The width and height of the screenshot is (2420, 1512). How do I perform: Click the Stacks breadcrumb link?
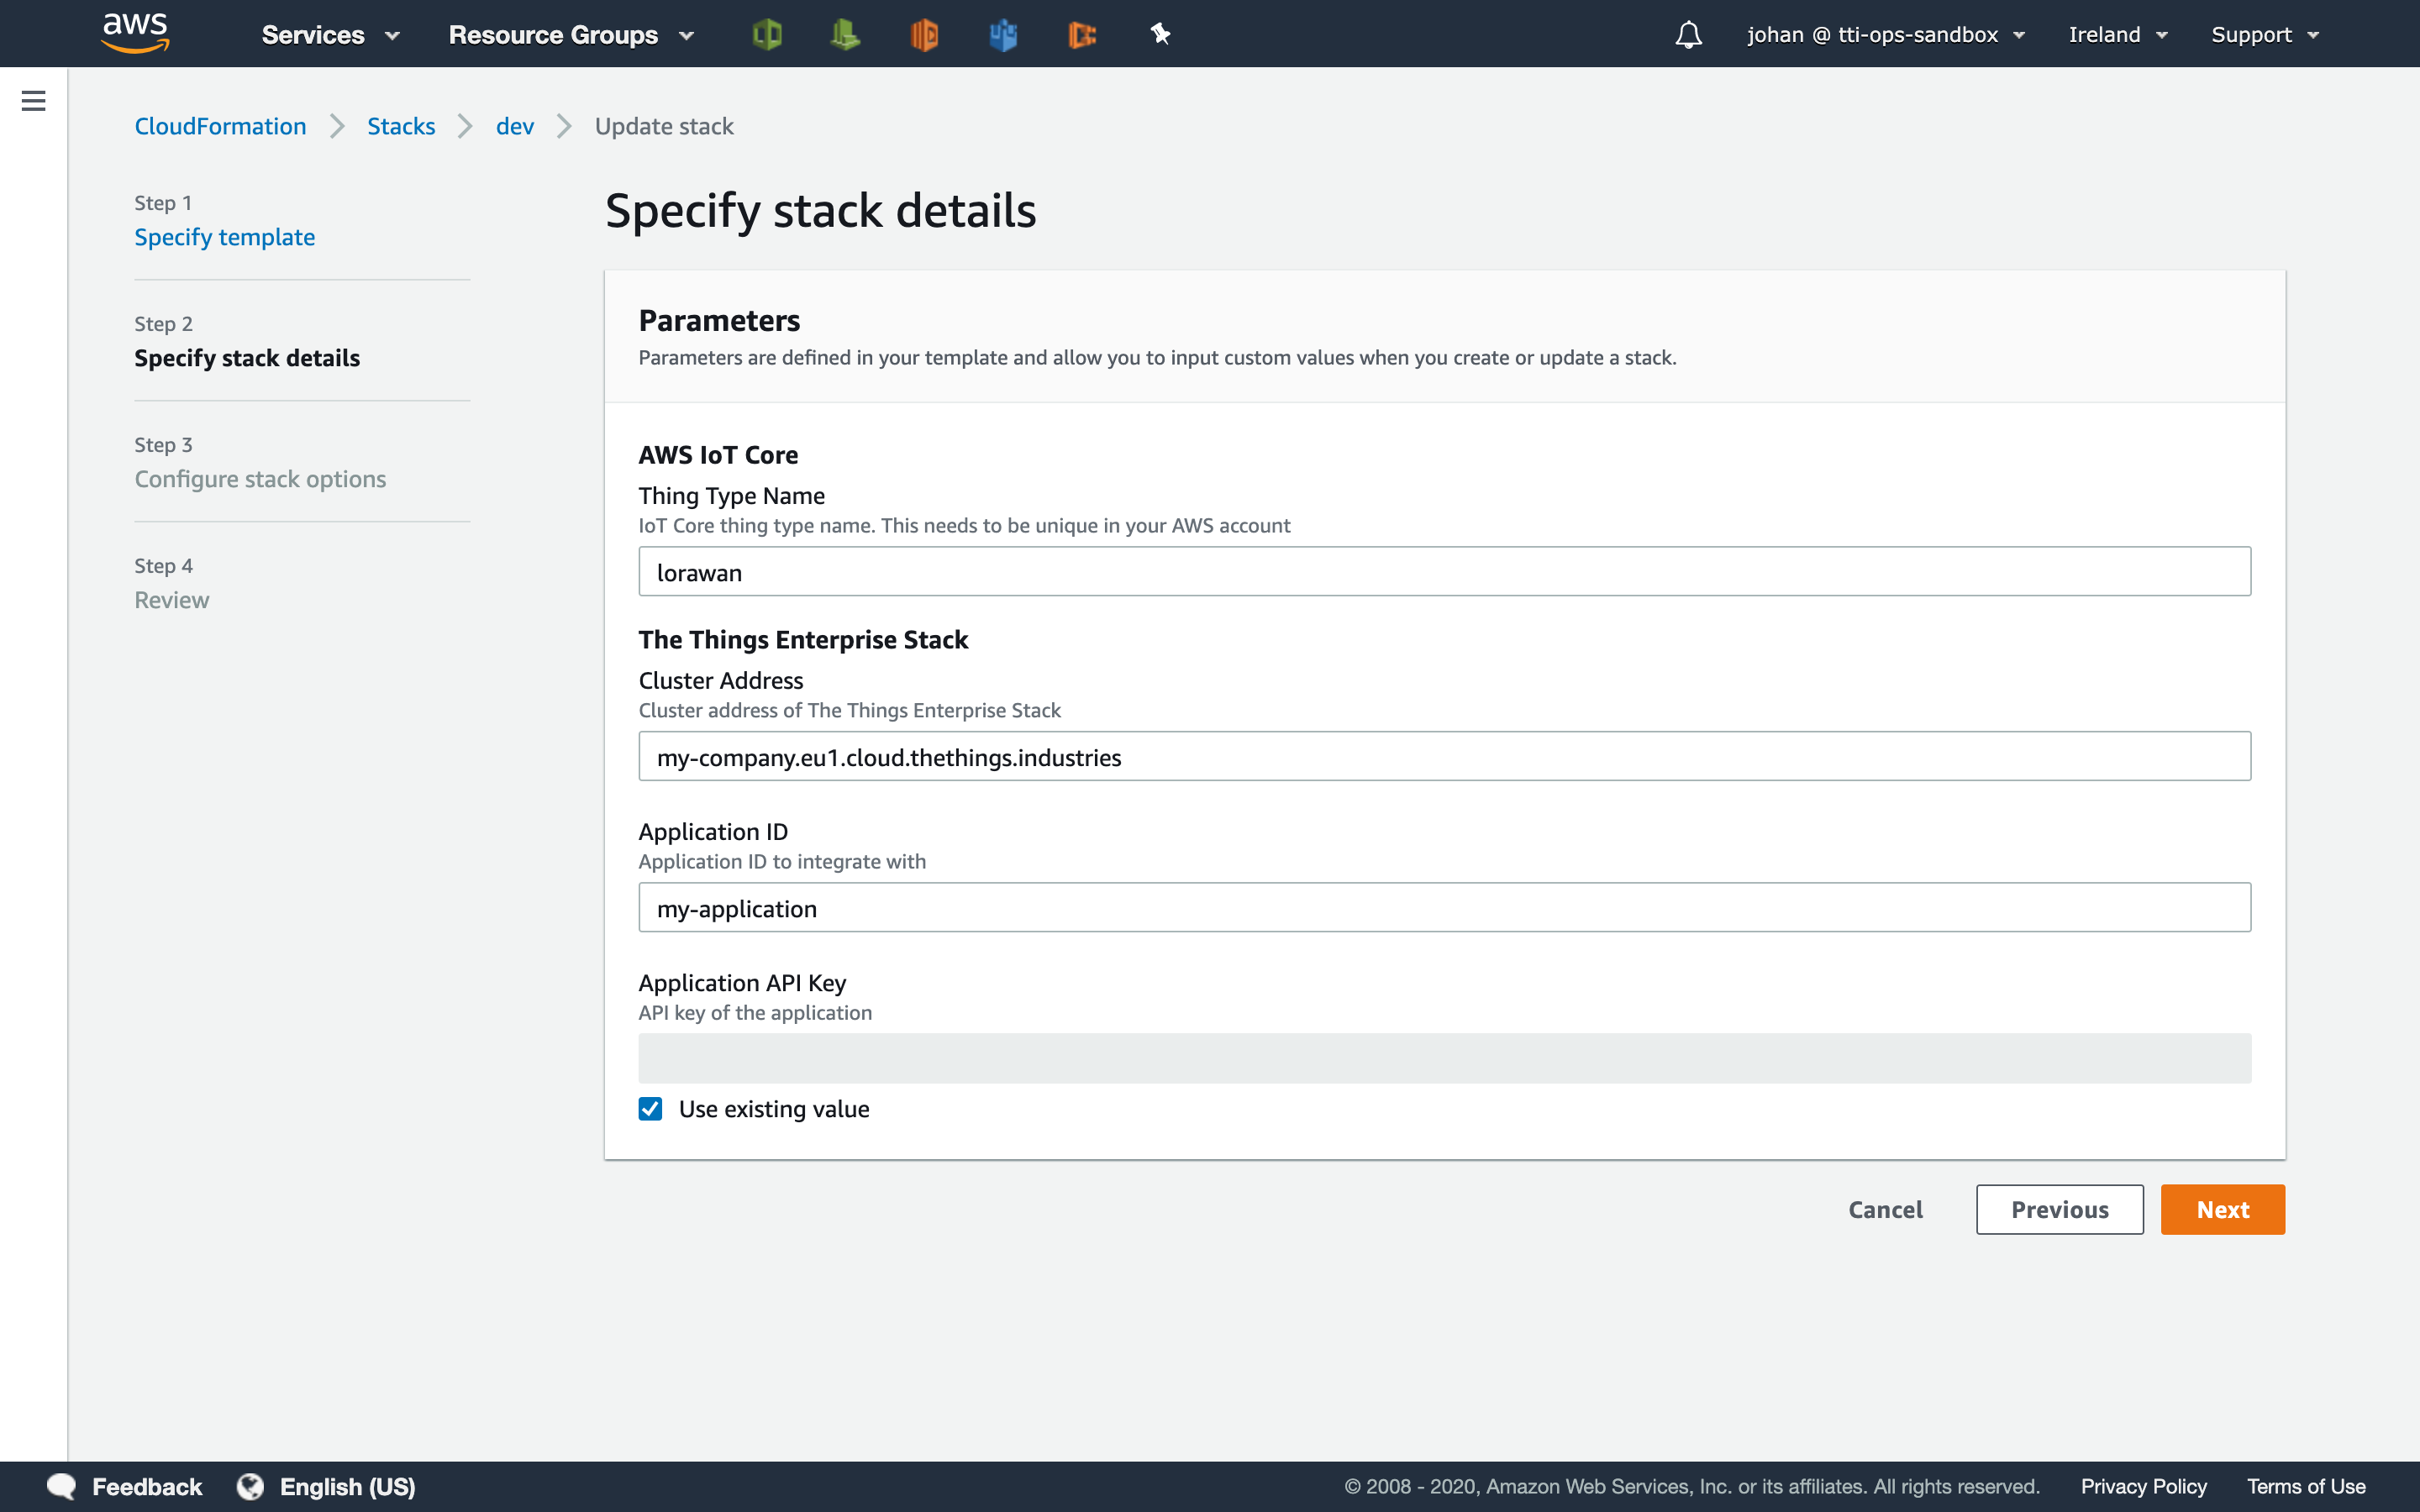400,126
